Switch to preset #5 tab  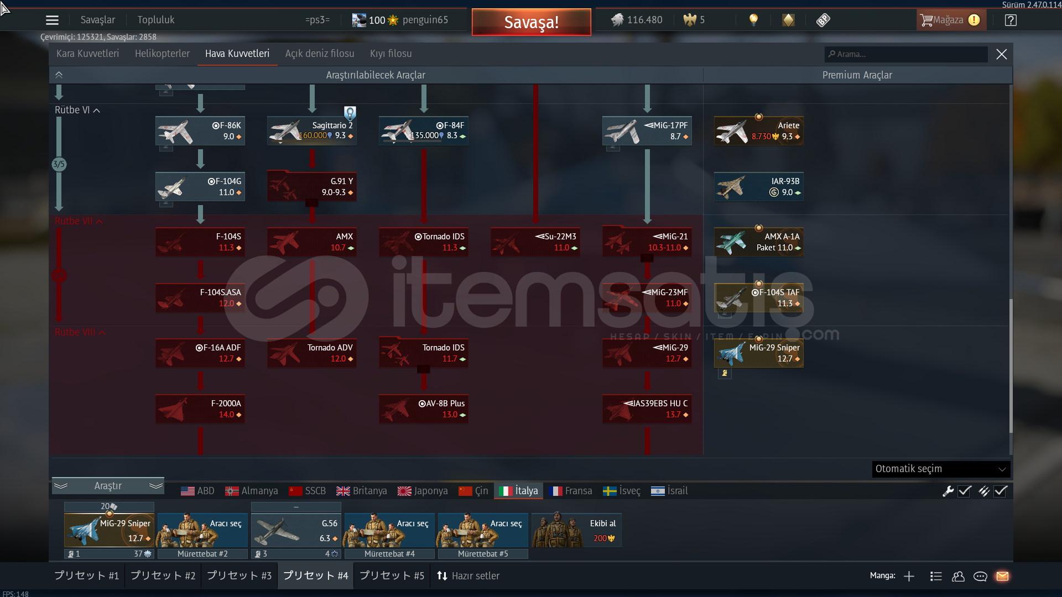coord(392,576)
